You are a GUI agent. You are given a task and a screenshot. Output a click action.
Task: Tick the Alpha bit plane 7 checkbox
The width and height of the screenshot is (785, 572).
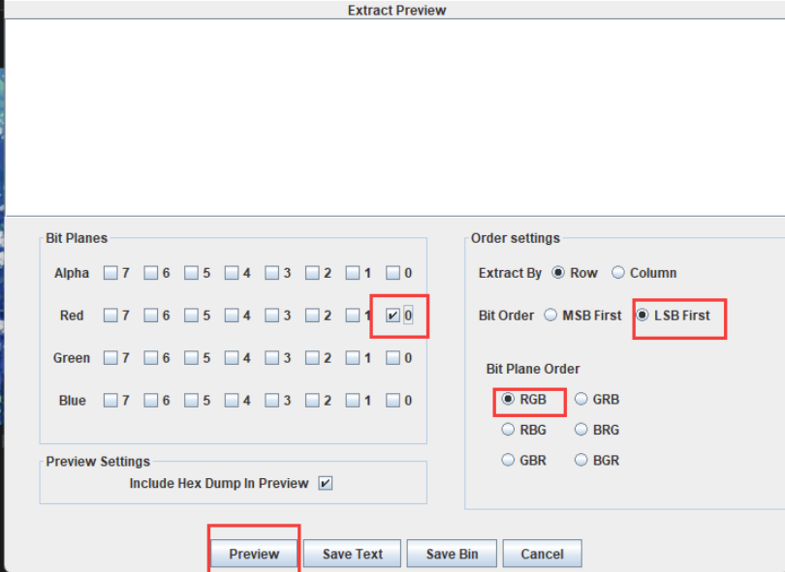click(110, 273)
